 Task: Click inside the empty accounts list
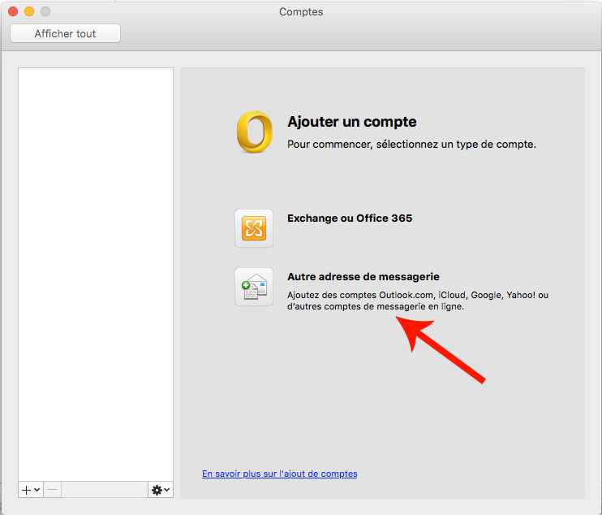pos(96,268)
